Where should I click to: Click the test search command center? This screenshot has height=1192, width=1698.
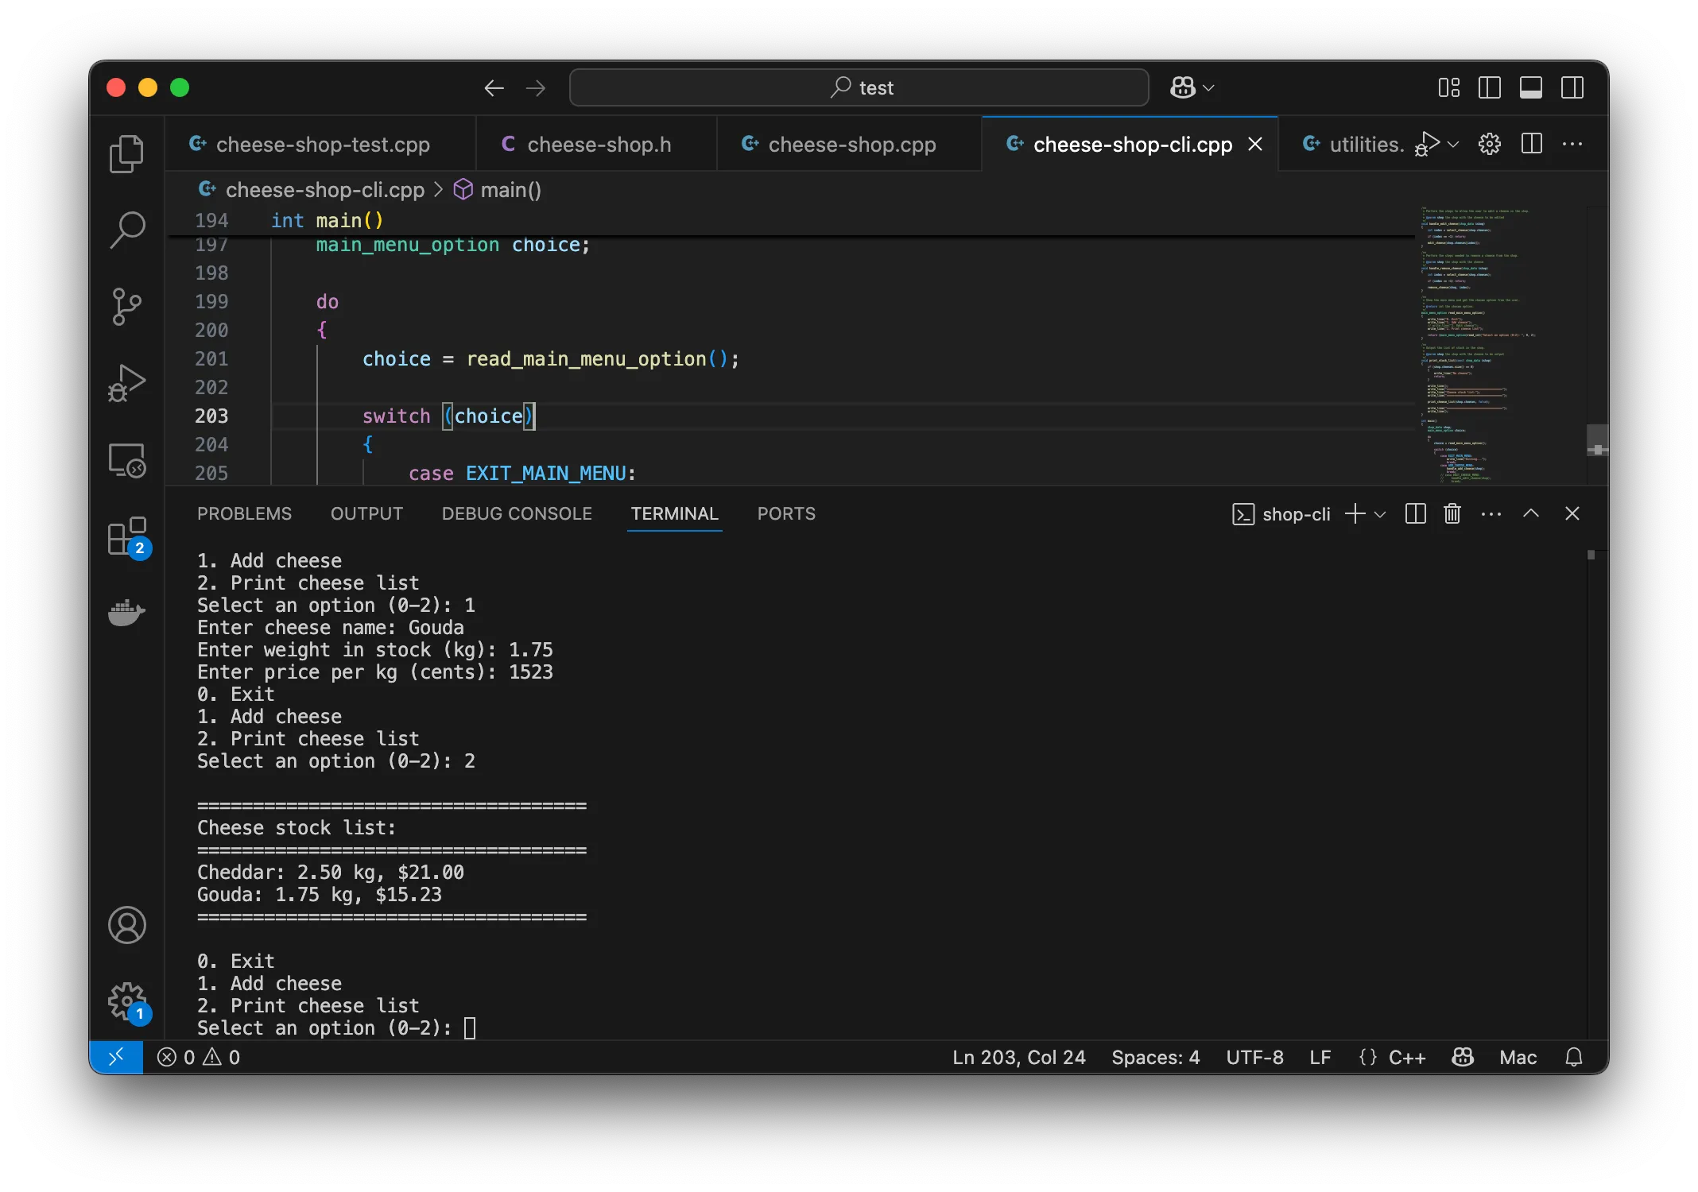point(859,87)
